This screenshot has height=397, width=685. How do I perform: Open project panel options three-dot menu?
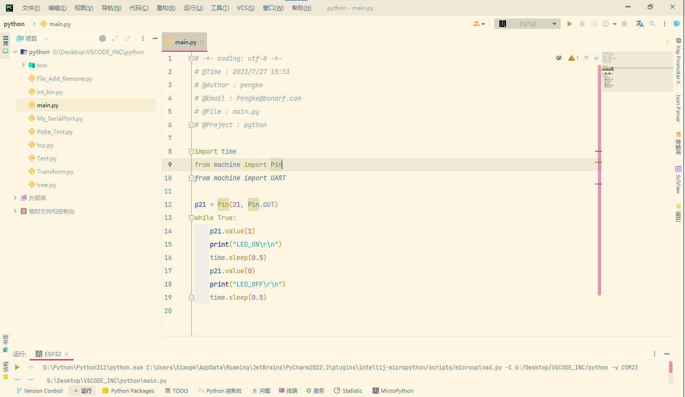point(143,38)
